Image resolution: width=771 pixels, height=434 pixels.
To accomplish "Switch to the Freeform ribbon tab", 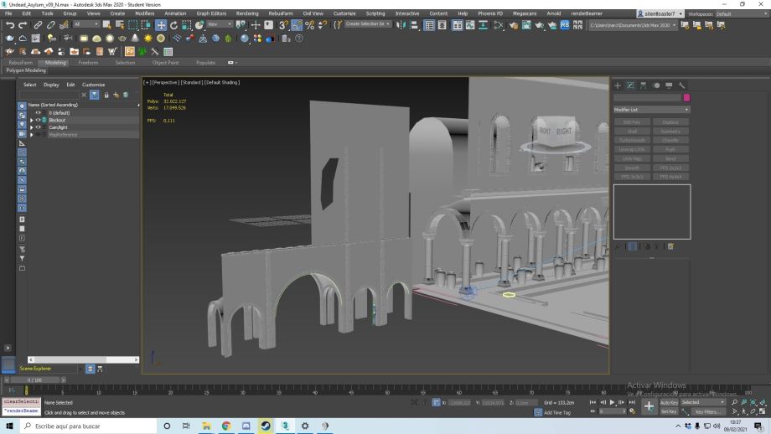I will [x=88, y=62].
